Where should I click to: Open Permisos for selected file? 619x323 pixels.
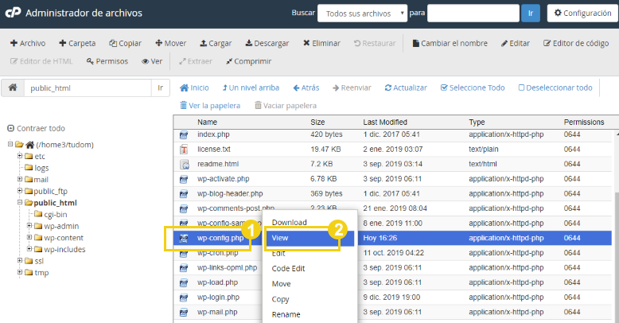point(107,61)
